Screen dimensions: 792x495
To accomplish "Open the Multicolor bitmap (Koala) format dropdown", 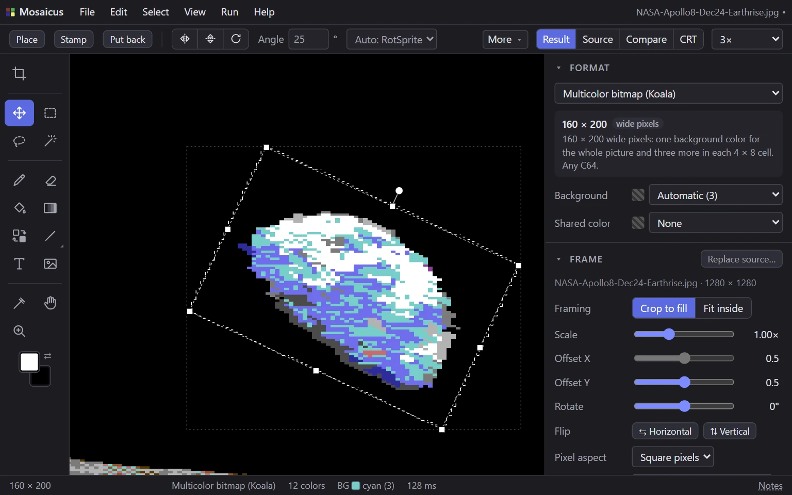I will (x=668, y=94).
